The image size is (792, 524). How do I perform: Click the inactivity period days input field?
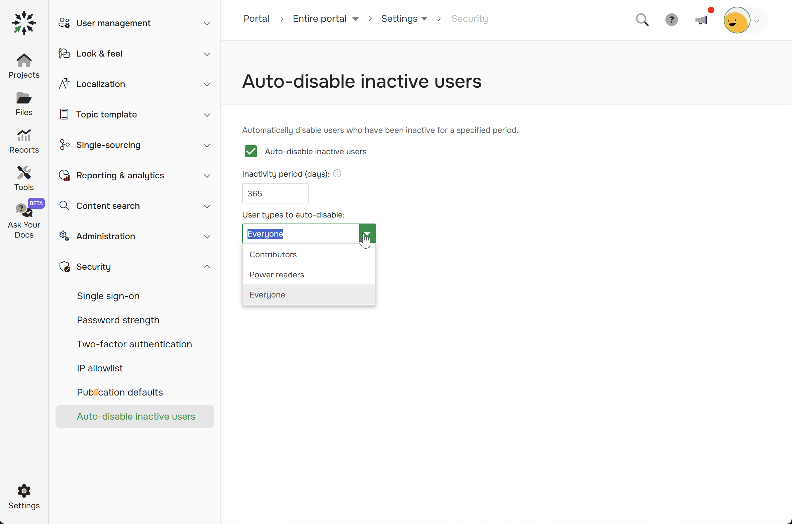pyautogui.click(x=275, y=193)
